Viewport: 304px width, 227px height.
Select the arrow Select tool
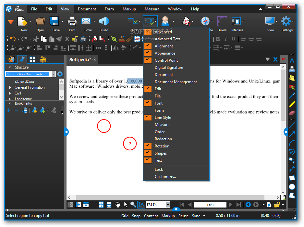tap(126, 205)
